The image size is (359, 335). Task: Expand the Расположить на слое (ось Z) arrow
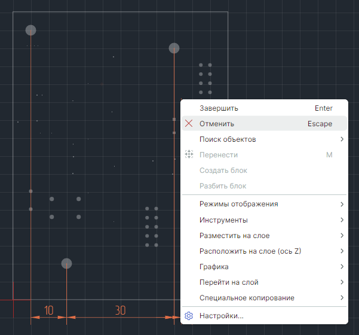pyautogui.click(x=342, y=251)
